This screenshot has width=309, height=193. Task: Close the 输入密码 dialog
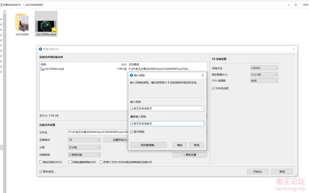click(203, 75)
